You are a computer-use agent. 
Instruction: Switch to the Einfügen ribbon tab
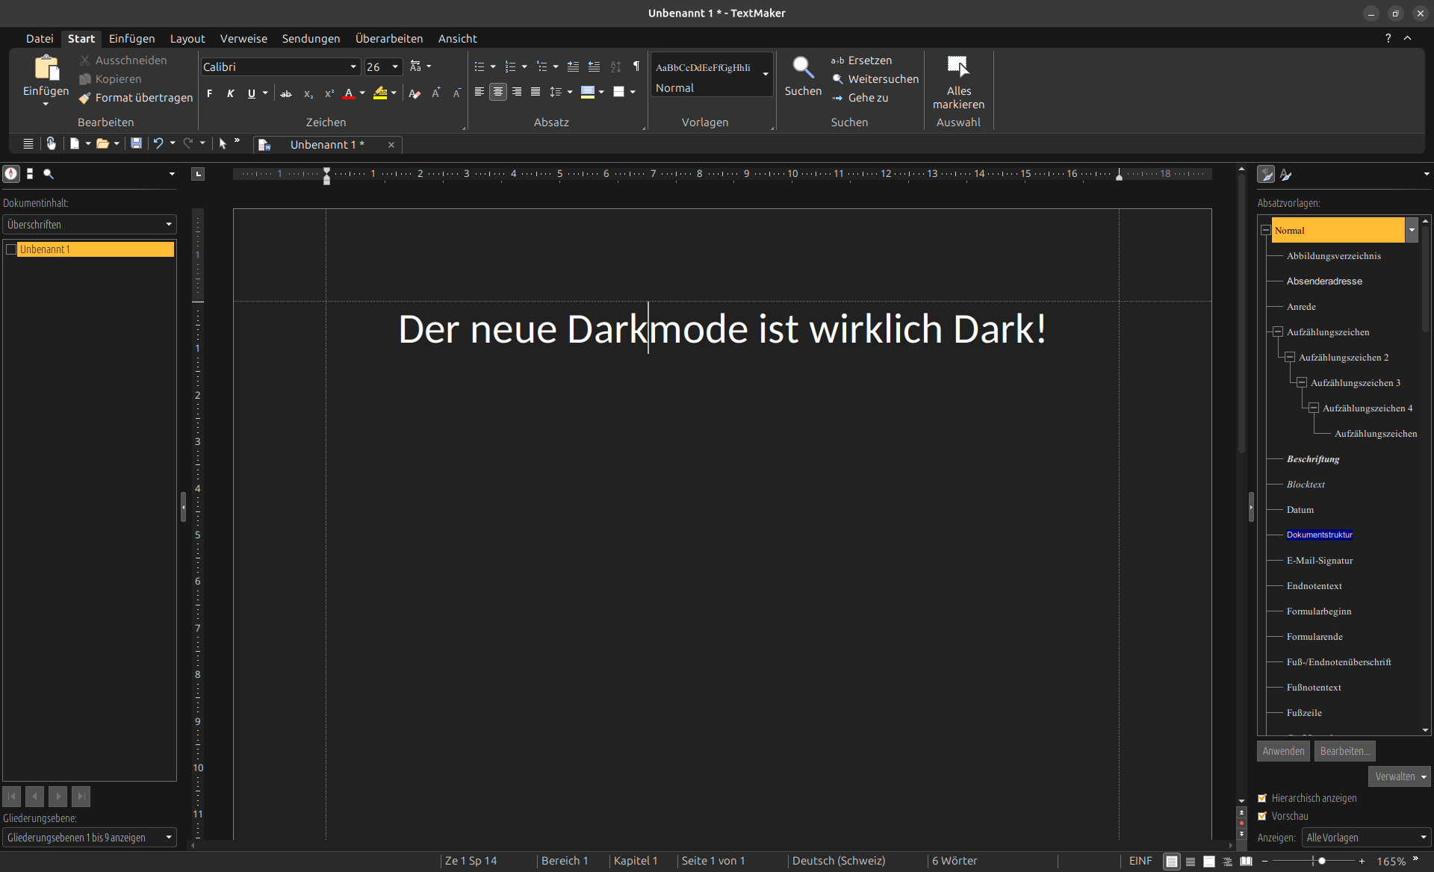(x=131, y=38)
